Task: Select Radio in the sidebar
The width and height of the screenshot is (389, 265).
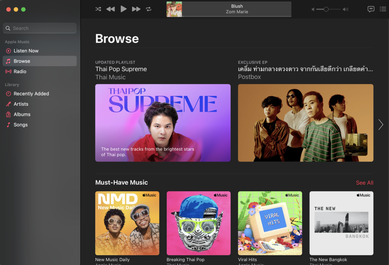Action: pos(20,72)
